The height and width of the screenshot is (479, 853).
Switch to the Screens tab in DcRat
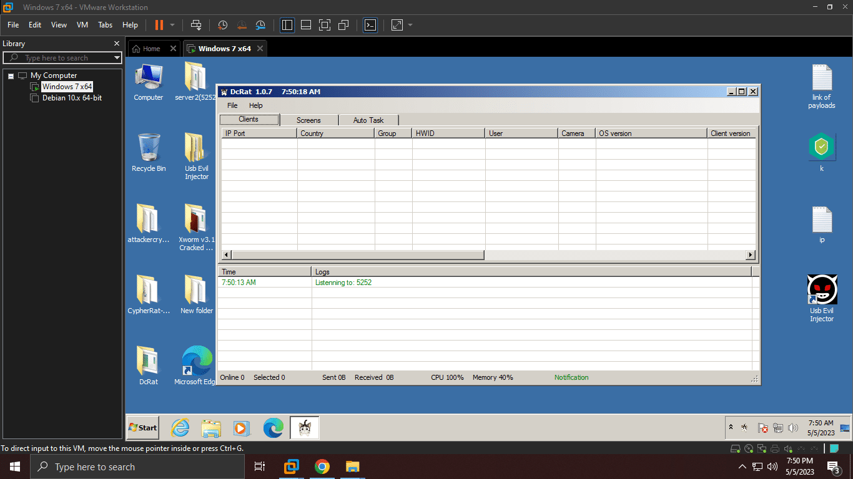coord(309,120)
